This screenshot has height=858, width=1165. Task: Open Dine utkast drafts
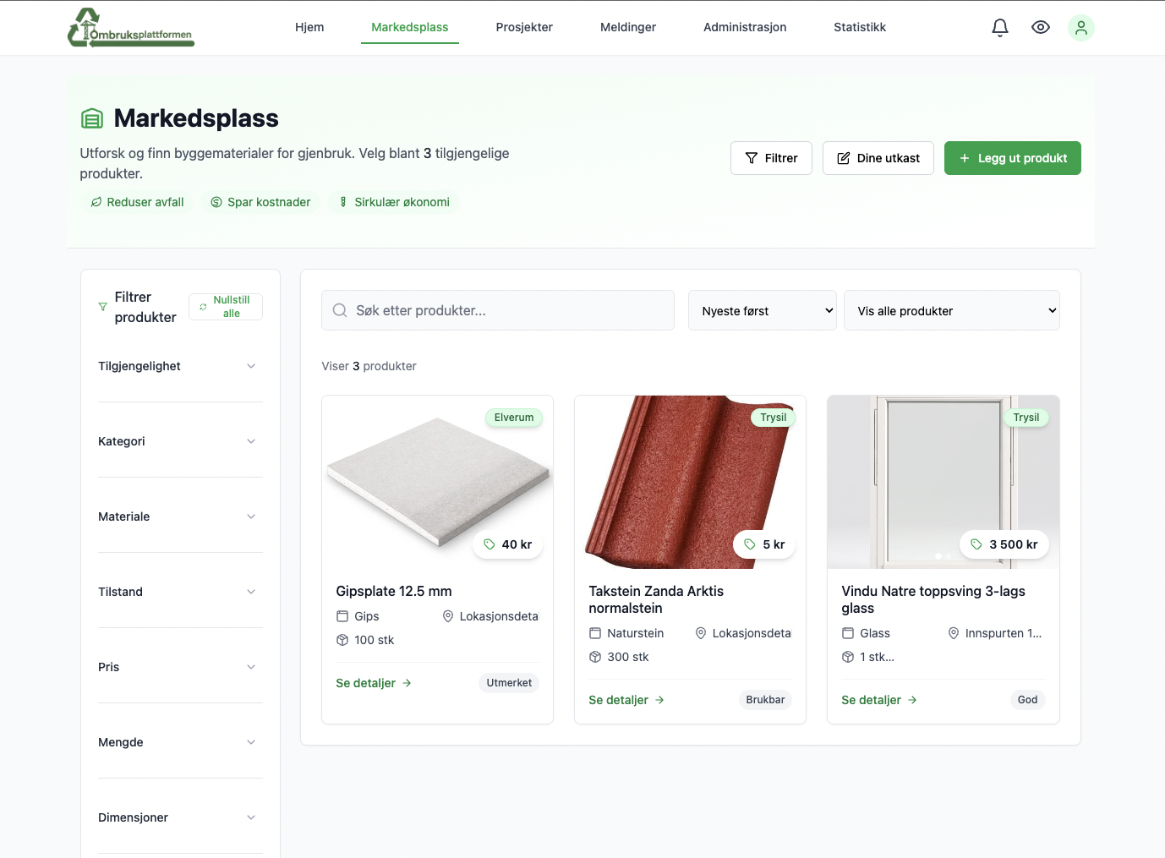[878, 158]
